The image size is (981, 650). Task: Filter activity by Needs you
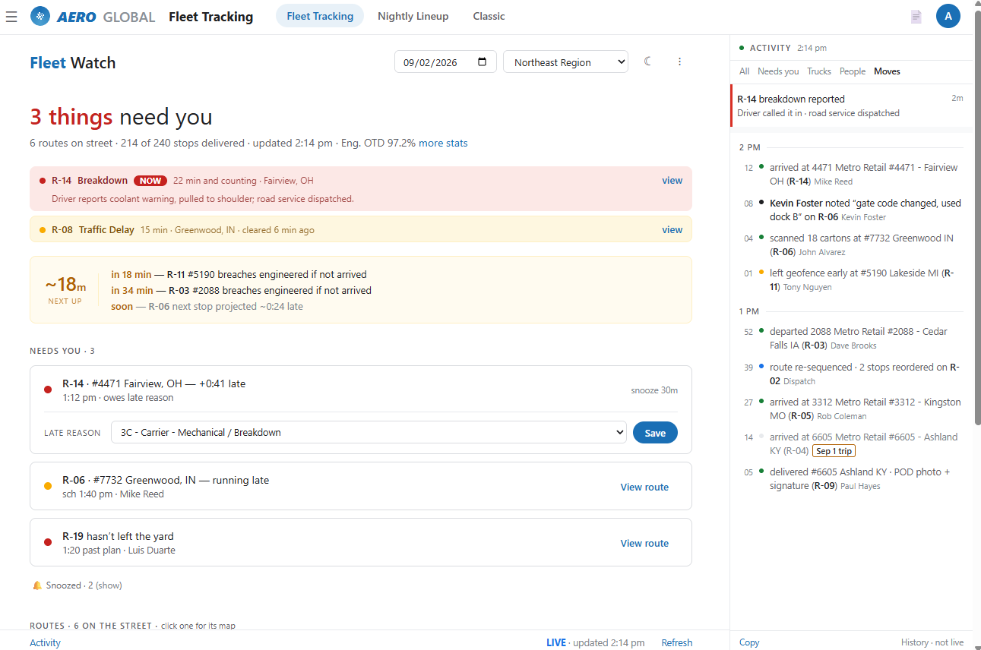coord(778,71)
